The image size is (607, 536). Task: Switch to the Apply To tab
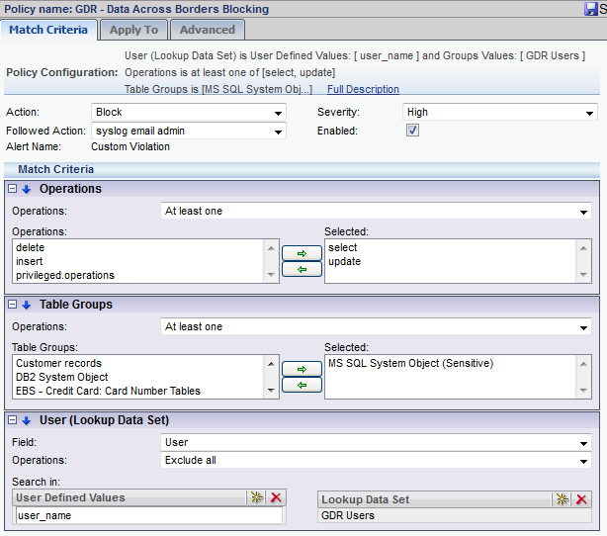coord(133,30)
